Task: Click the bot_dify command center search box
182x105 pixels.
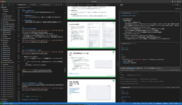Action: 94,2
